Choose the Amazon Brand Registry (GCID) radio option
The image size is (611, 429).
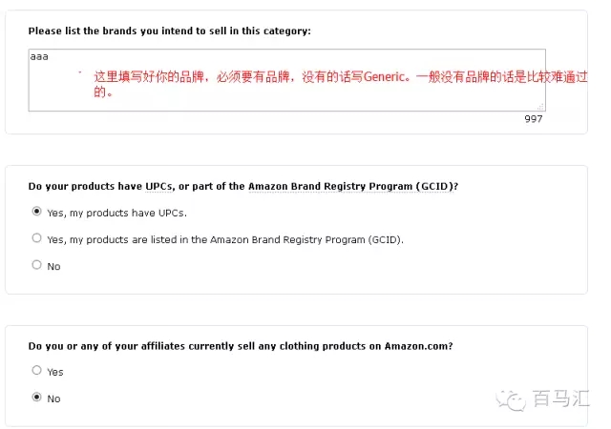pos(37,238)
